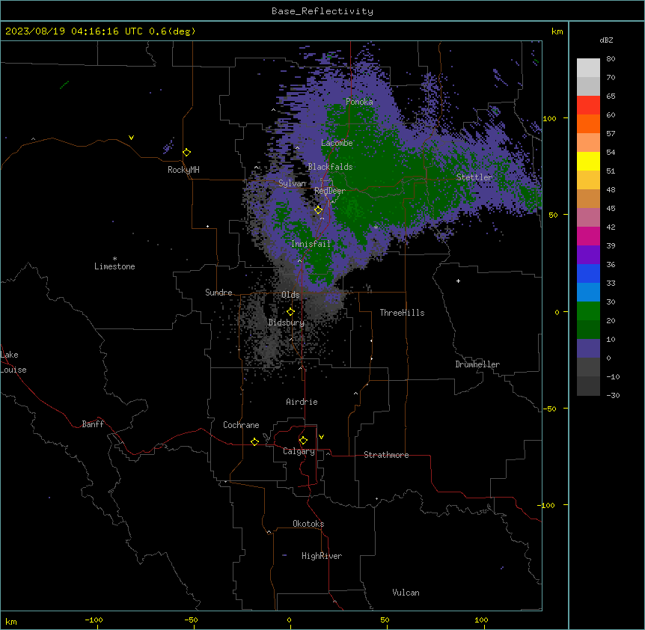Select the Strathmore label
The width and height of the screenshot is (645, 630).
pos(386,455)
